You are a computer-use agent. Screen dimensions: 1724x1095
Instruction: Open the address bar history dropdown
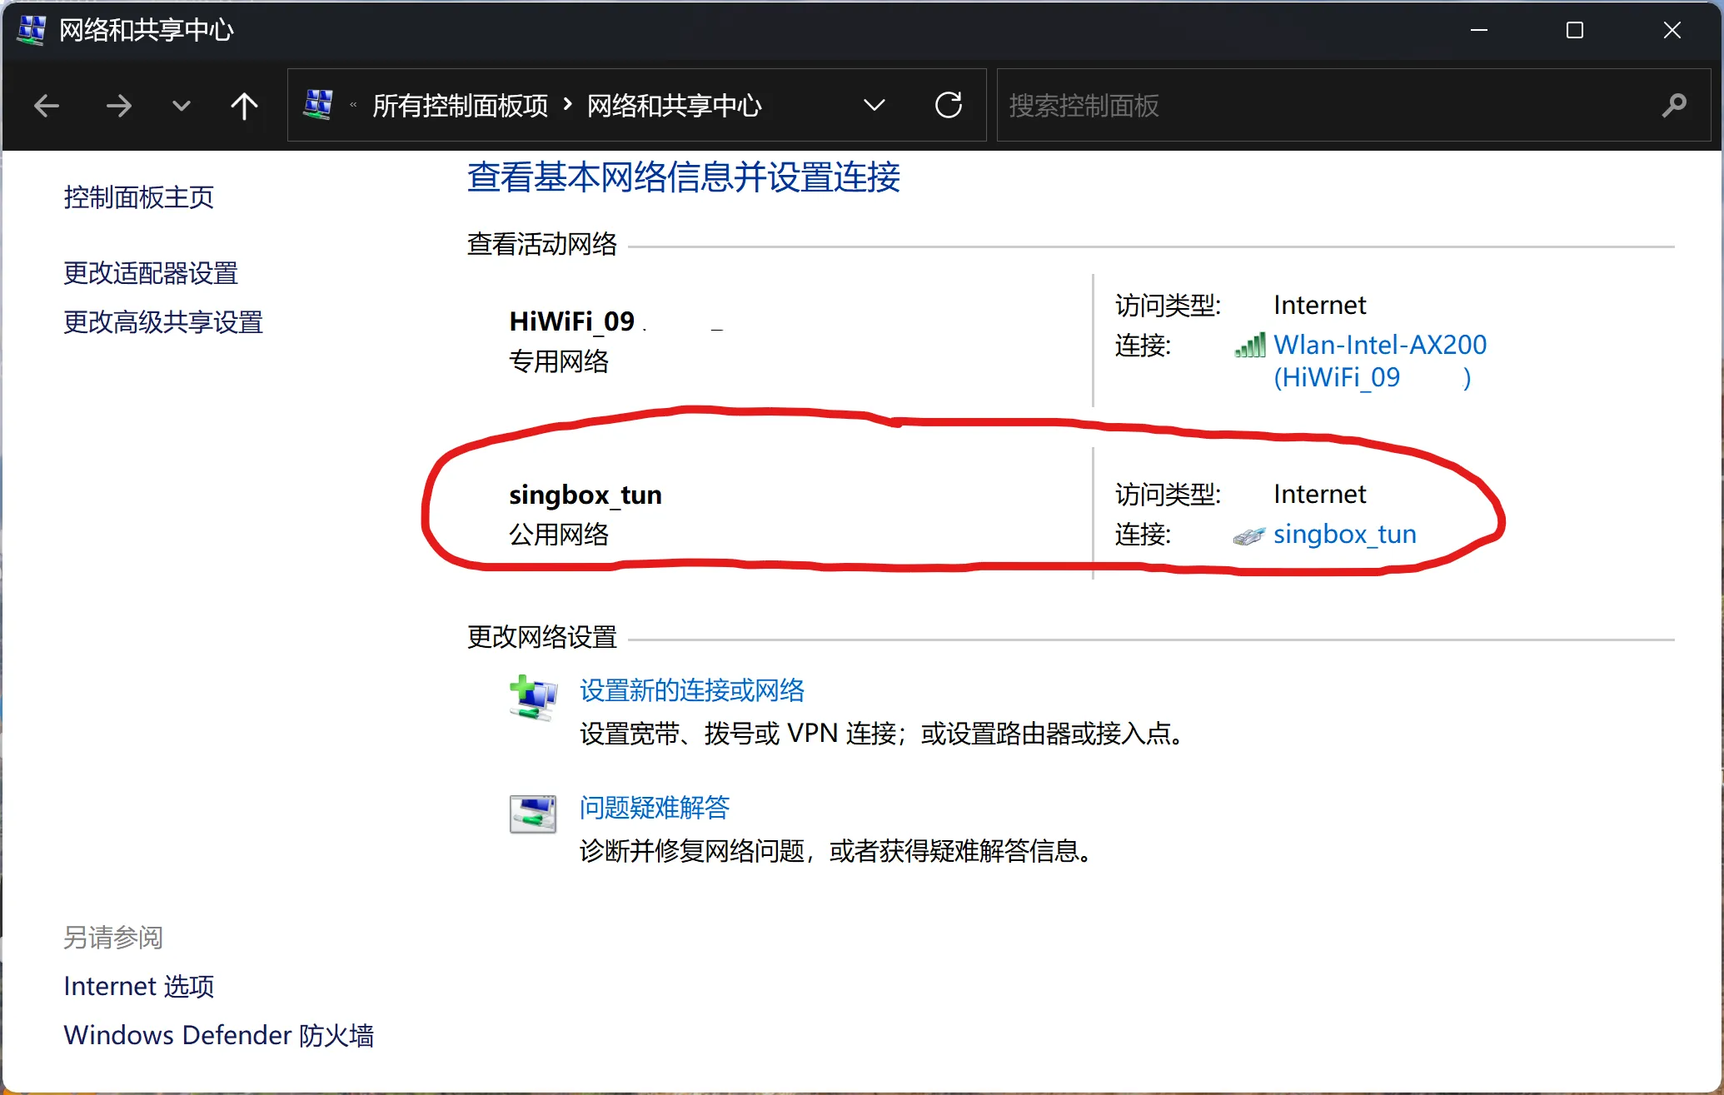[874, 106]
